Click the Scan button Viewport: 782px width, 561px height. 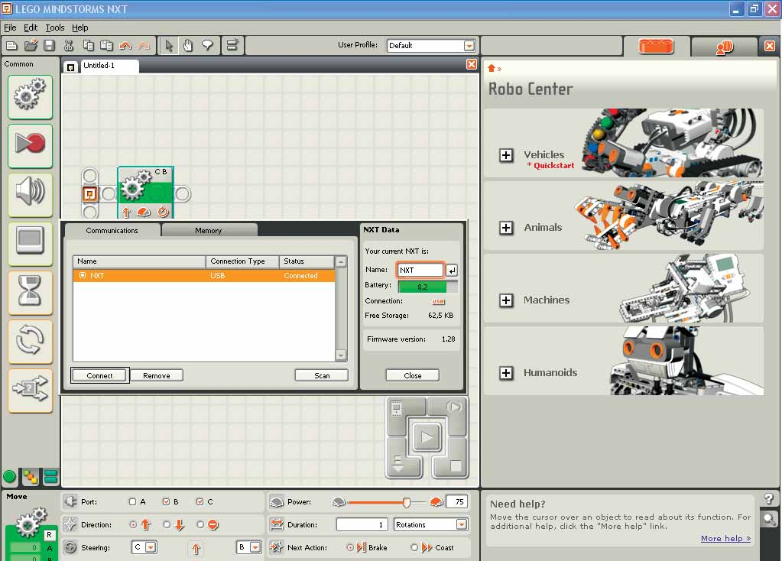tap(322, 375)
